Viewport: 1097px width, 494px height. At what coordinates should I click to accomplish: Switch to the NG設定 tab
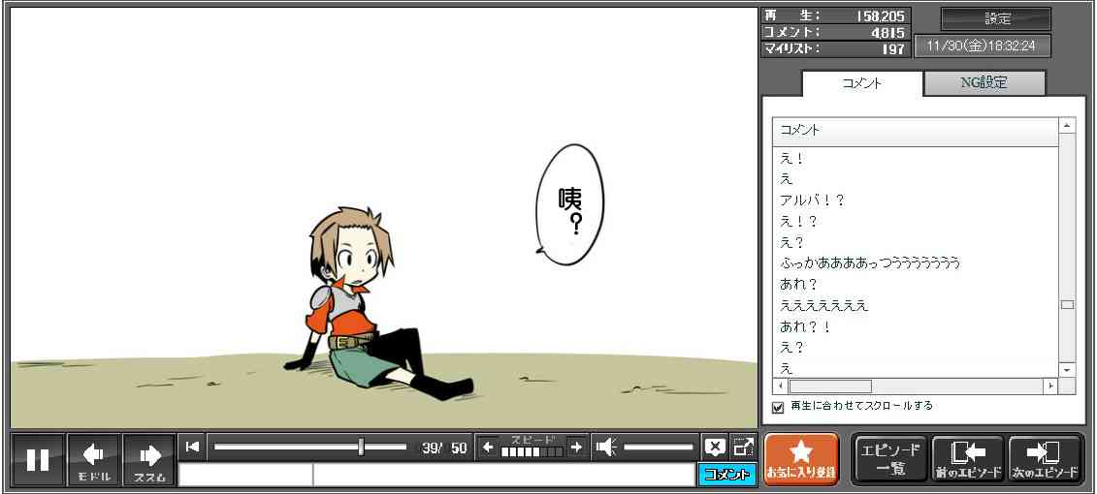click(x=984, y=83)
